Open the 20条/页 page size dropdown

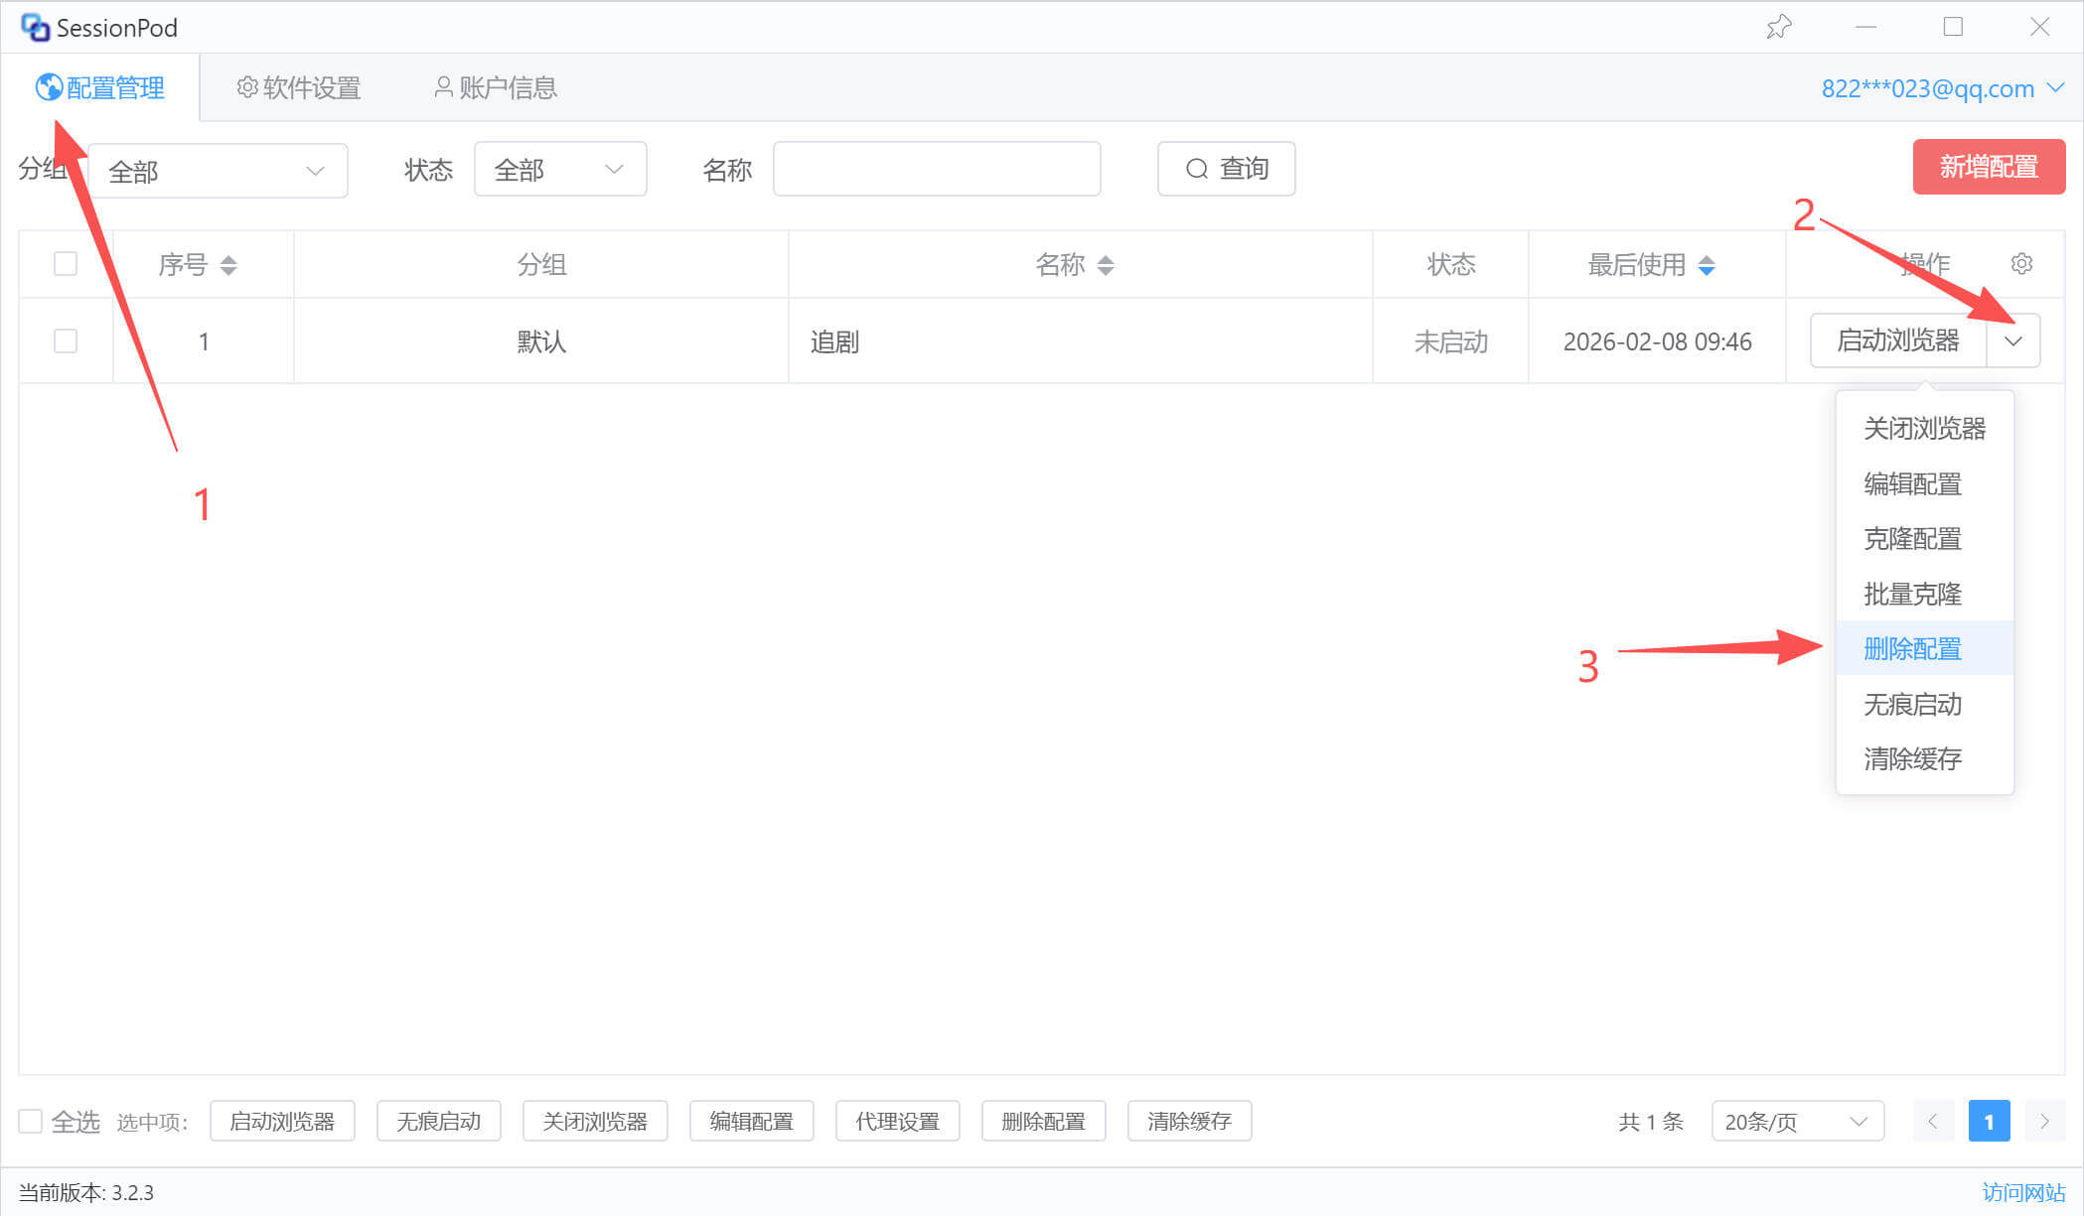point(1796,1122)
